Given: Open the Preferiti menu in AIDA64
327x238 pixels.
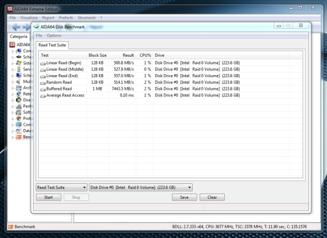Looking at the screenshot, I should (66, 18).
